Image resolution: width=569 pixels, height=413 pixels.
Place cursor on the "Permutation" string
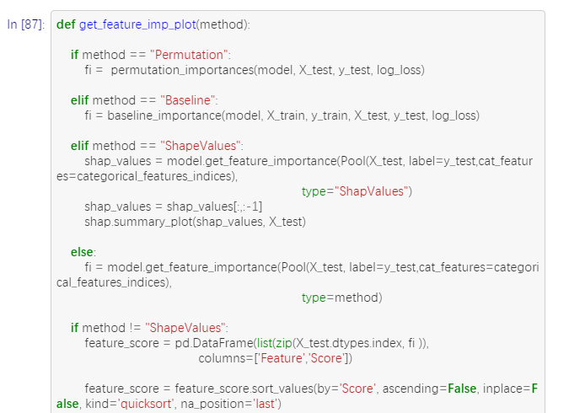coord(189,55)
